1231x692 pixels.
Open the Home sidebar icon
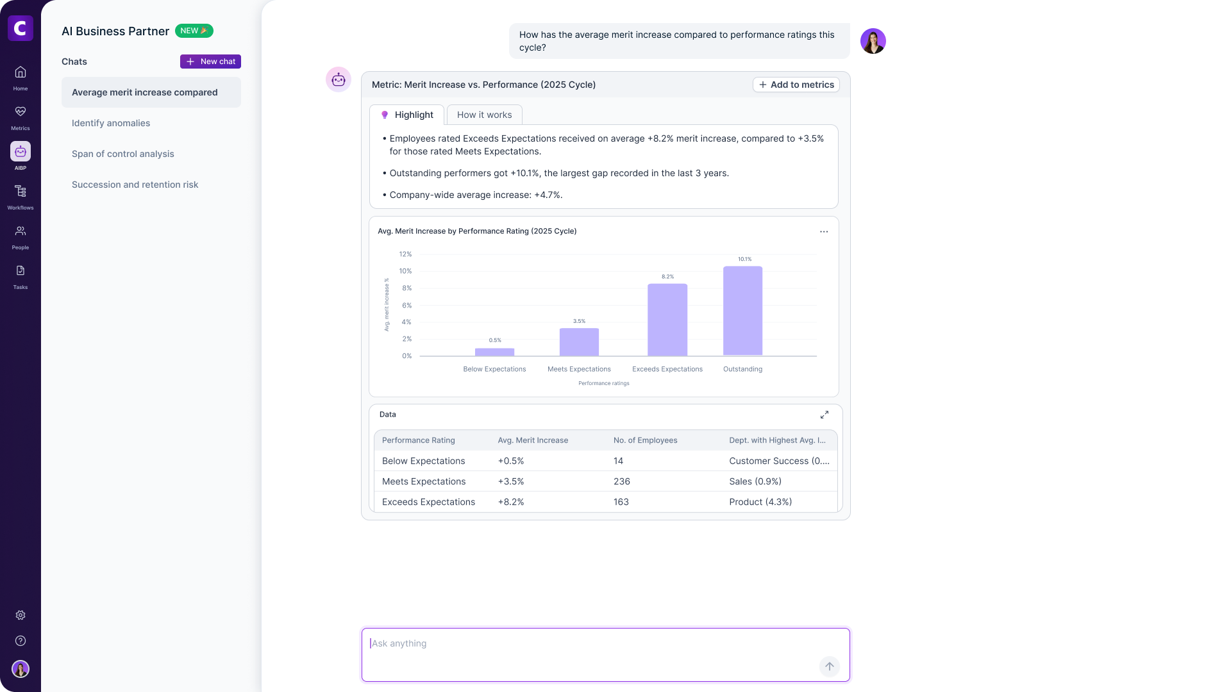coord(21,72)
